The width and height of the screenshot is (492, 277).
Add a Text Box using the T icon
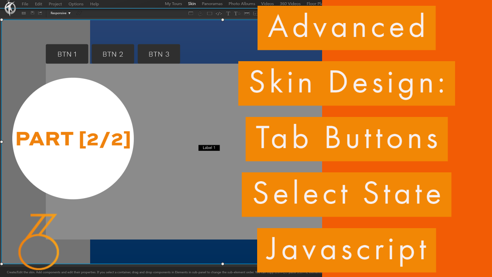pos(228,13)
